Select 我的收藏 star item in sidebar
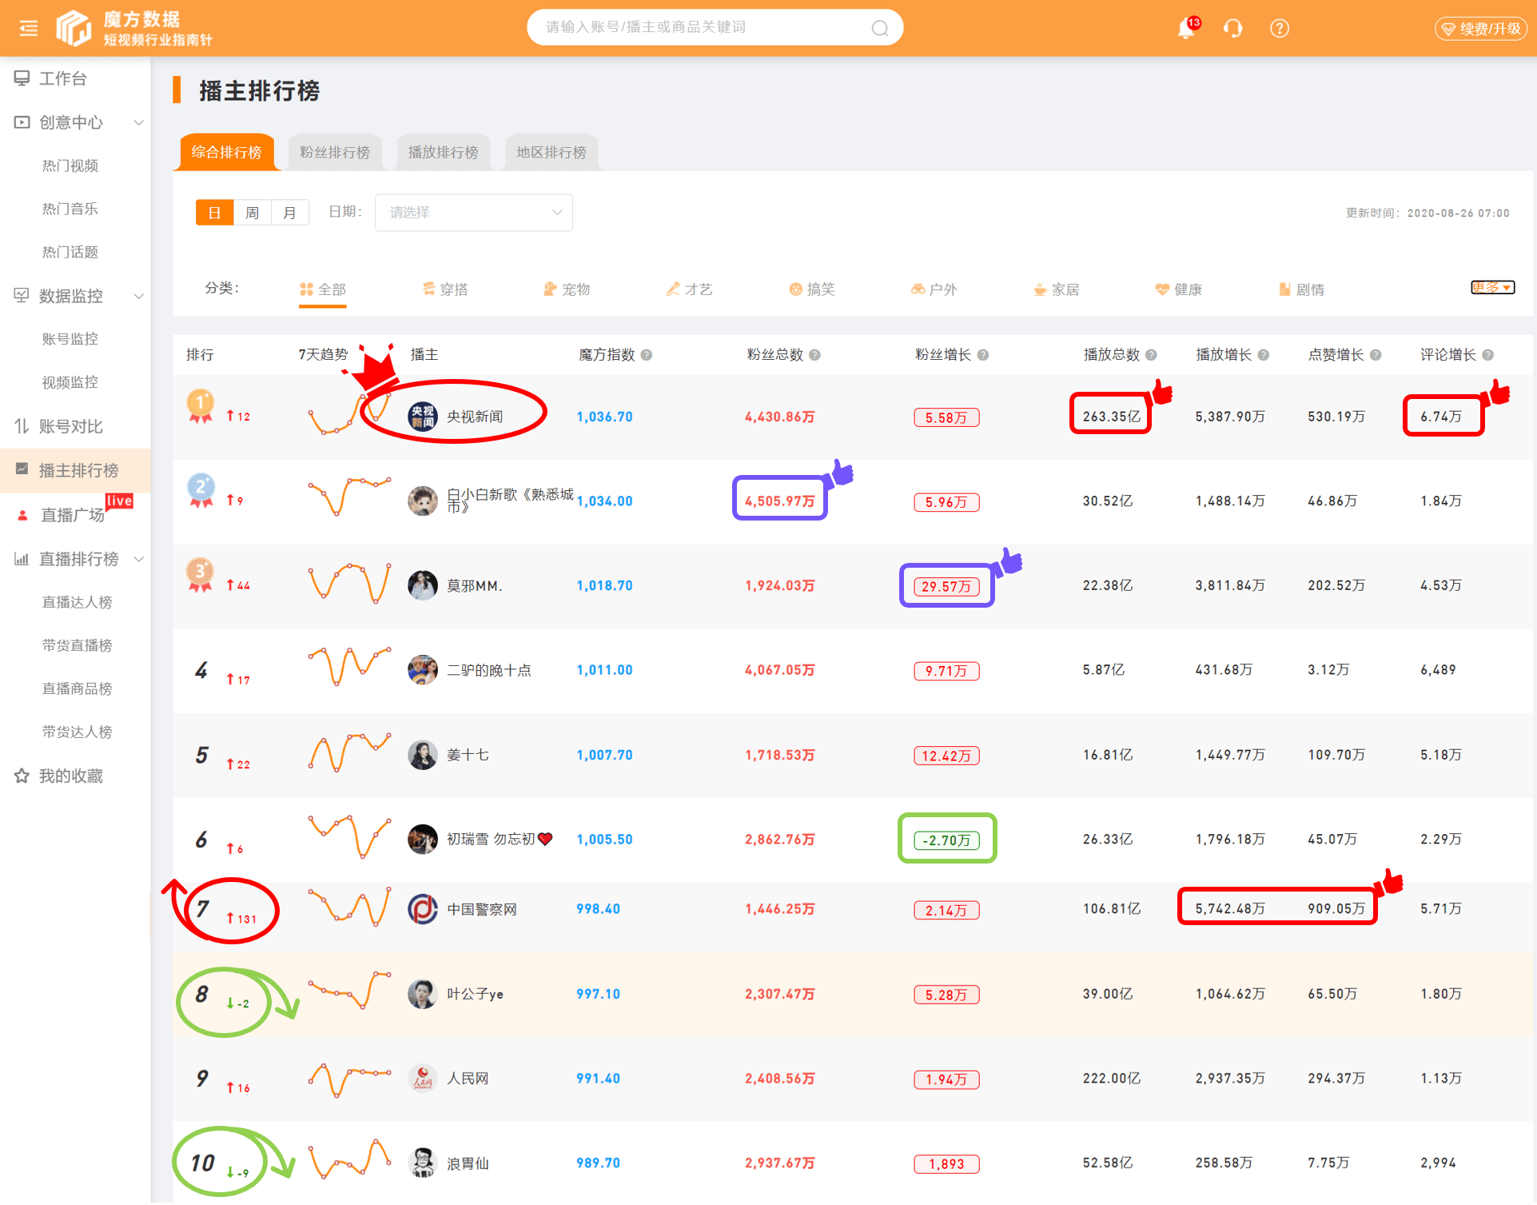Image resolution: width=1537 pixels, height=1205 pixels. [x=72, y=775]
